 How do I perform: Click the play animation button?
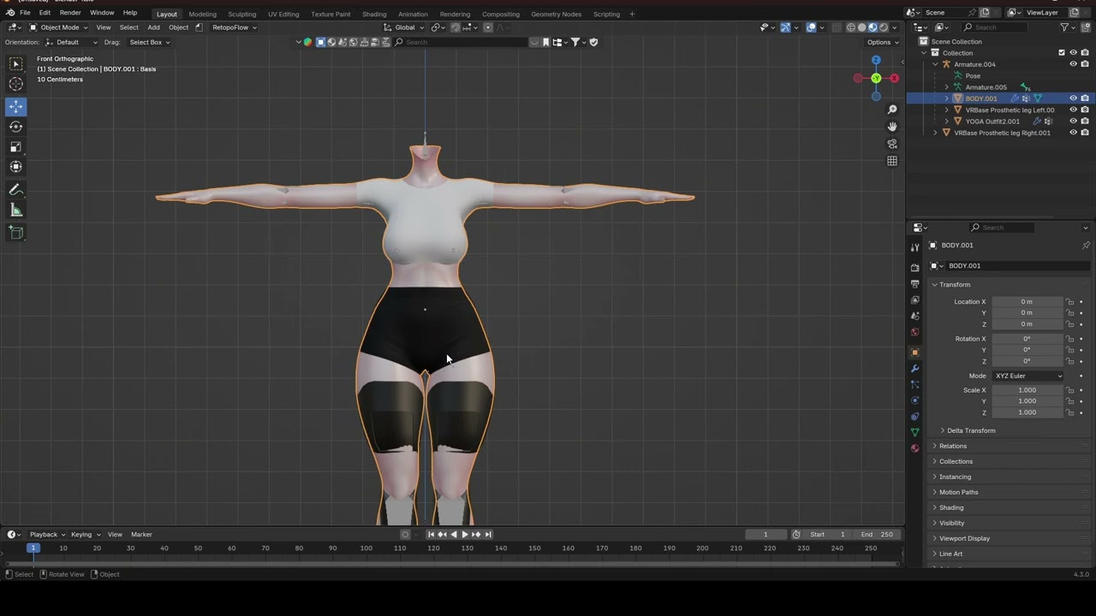pos(465,535)
